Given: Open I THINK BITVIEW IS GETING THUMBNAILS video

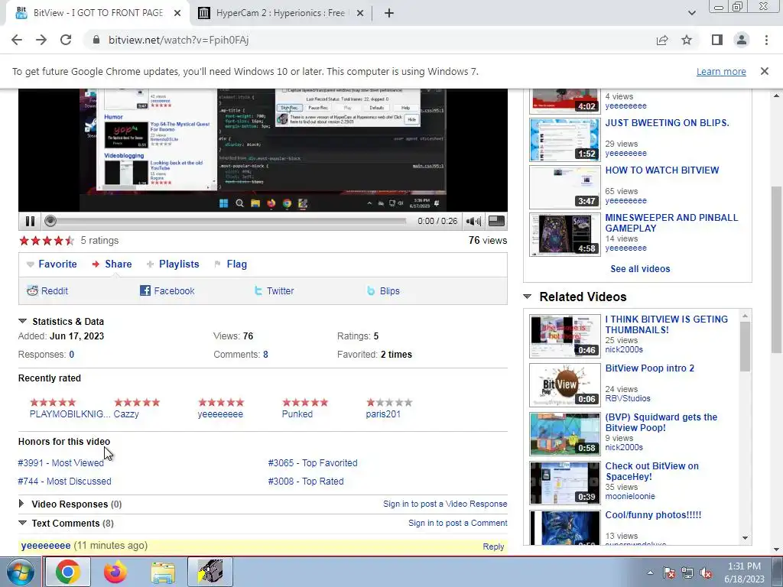Looking at the screenshot, I should pos(667,324).
